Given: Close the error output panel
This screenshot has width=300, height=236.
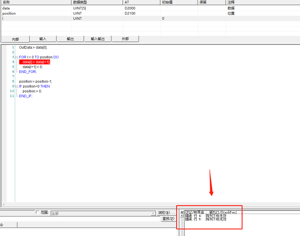Looking at the screenshot, I should point(182,212).
